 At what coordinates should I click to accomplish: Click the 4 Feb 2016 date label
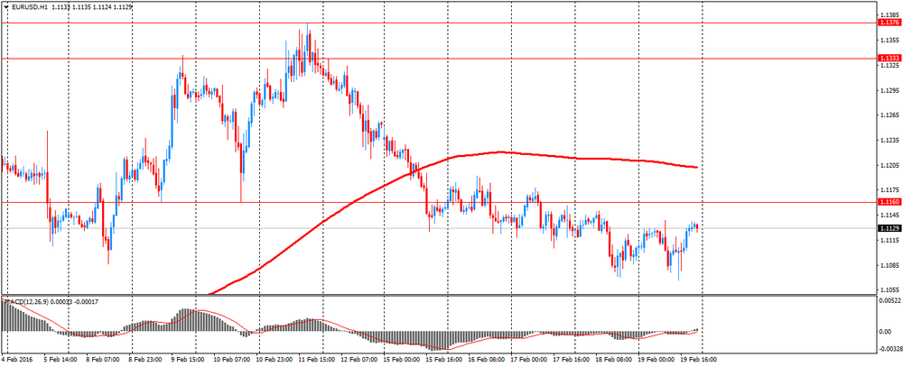point(17,360)
